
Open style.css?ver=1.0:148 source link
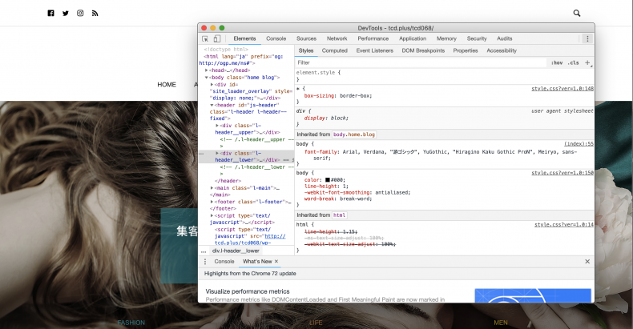[562, 89]
